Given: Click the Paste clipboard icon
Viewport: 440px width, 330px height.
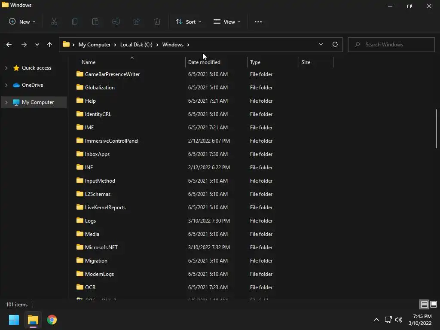Looking at the screenshot, I should tap(95, 21).
